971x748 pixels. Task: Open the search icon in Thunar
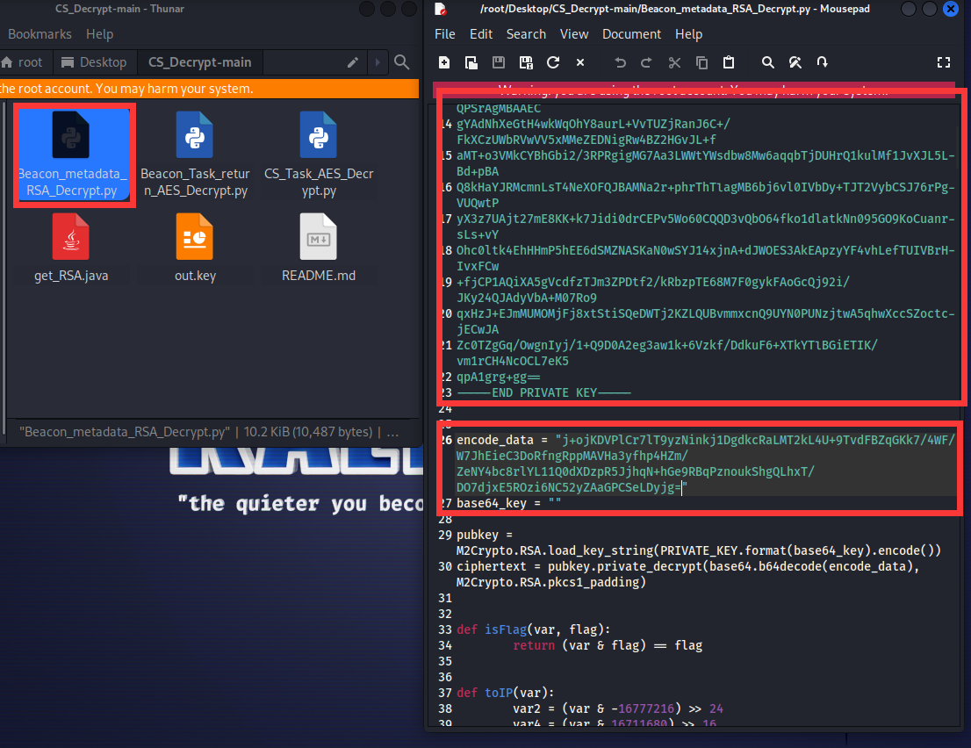click(401, 62)
